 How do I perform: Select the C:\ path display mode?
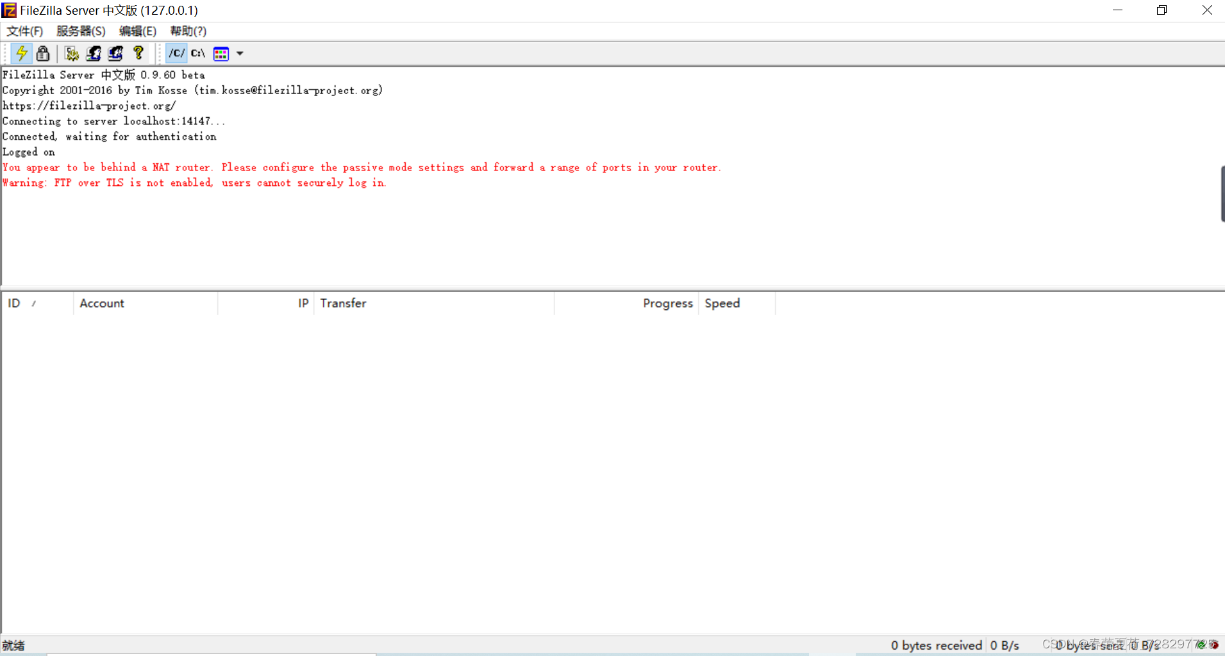(x=198, y=53)
